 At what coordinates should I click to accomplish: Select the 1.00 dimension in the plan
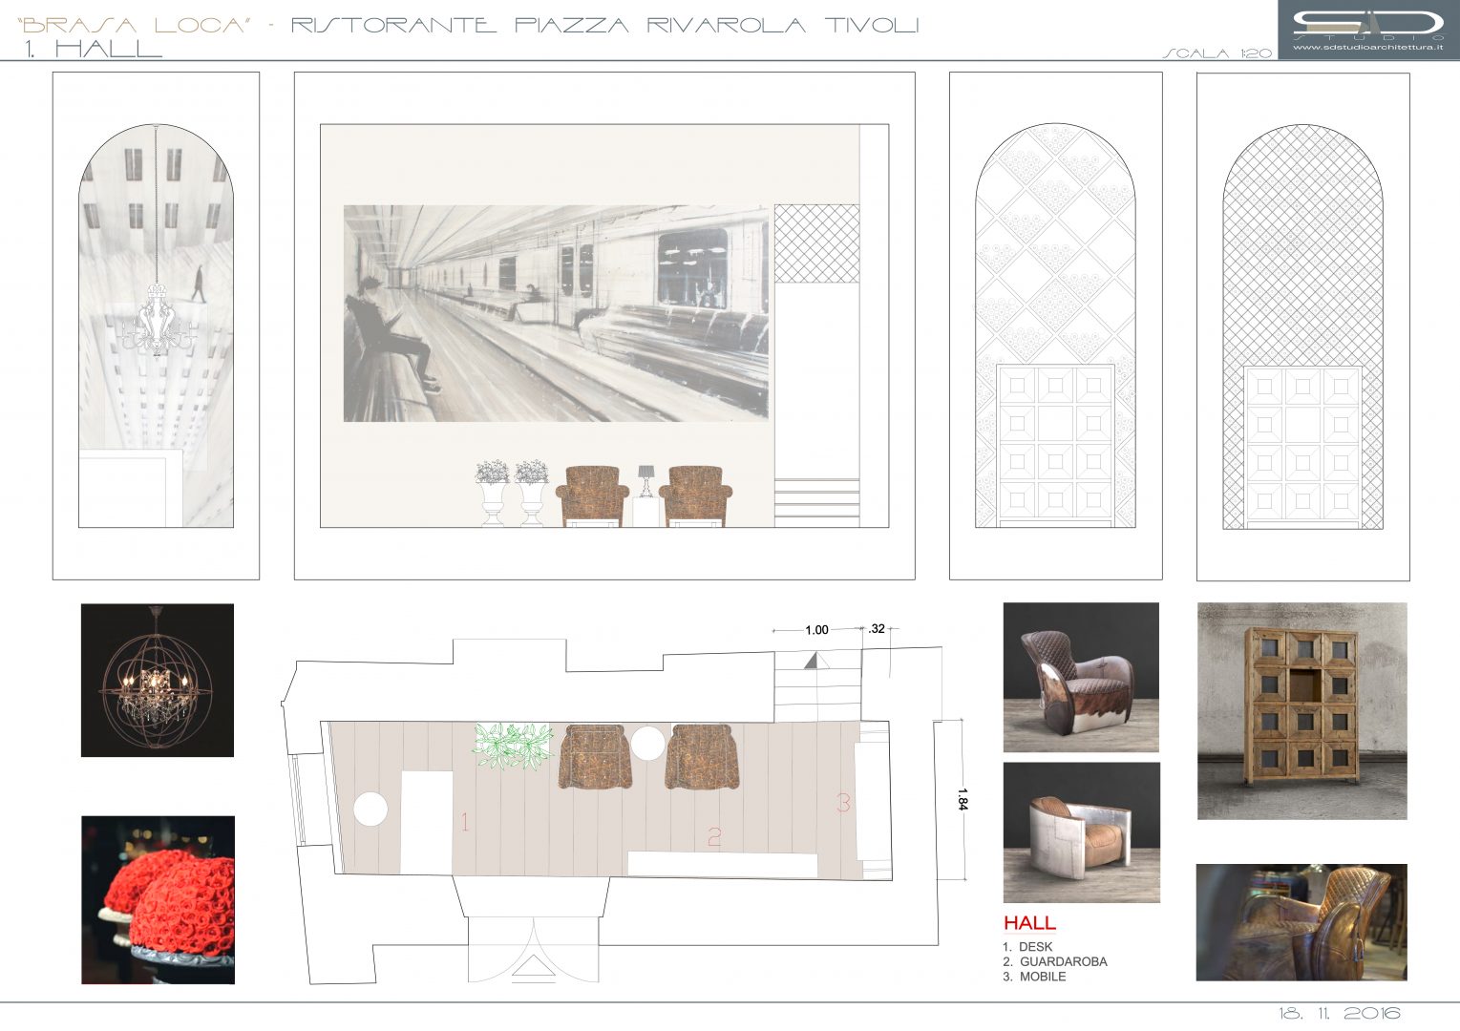pos(816,630)
